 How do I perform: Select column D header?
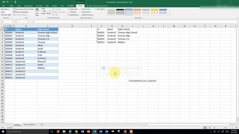[x=72, y=26]
